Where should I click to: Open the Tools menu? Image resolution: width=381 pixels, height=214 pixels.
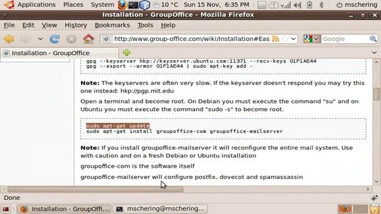(x=145, y=25)
